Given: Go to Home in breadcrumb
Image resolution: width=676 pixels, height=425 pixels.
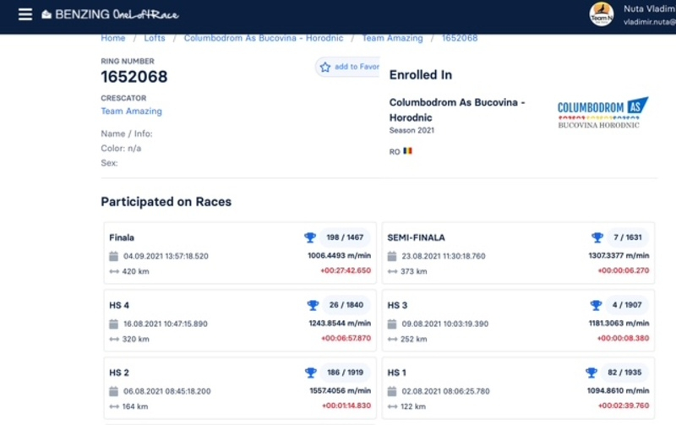Looking at the screenshot, I should (113, 38).
